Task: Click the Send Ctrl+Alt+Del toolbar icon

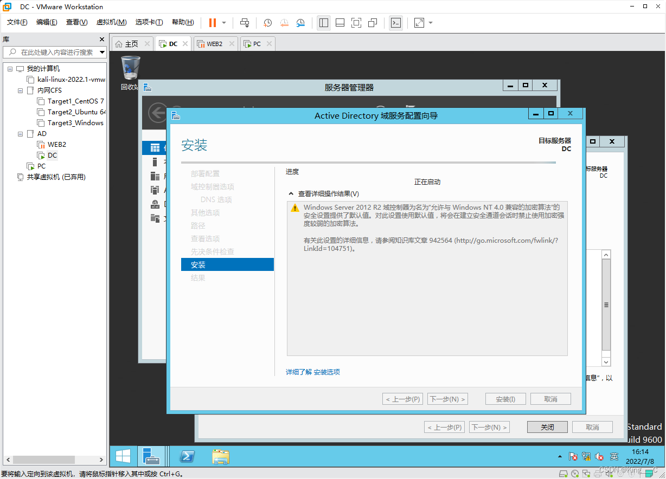Action: [x=245, y=23]
